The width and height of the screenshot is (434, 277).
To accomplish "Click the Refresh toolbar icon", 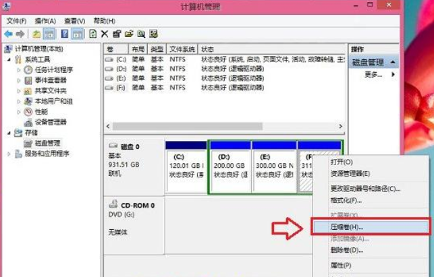I will coord(93,34).
